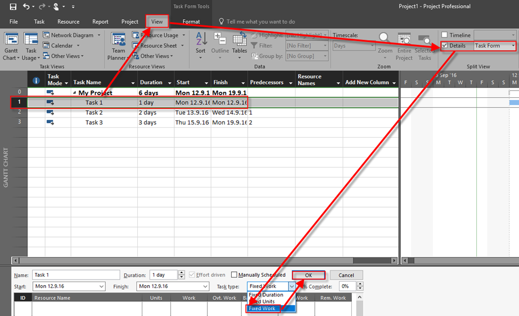The width and height of the screenshot is (519, 316).
Task: Click the Sort icon in Data group
Action: pos(201,39)
